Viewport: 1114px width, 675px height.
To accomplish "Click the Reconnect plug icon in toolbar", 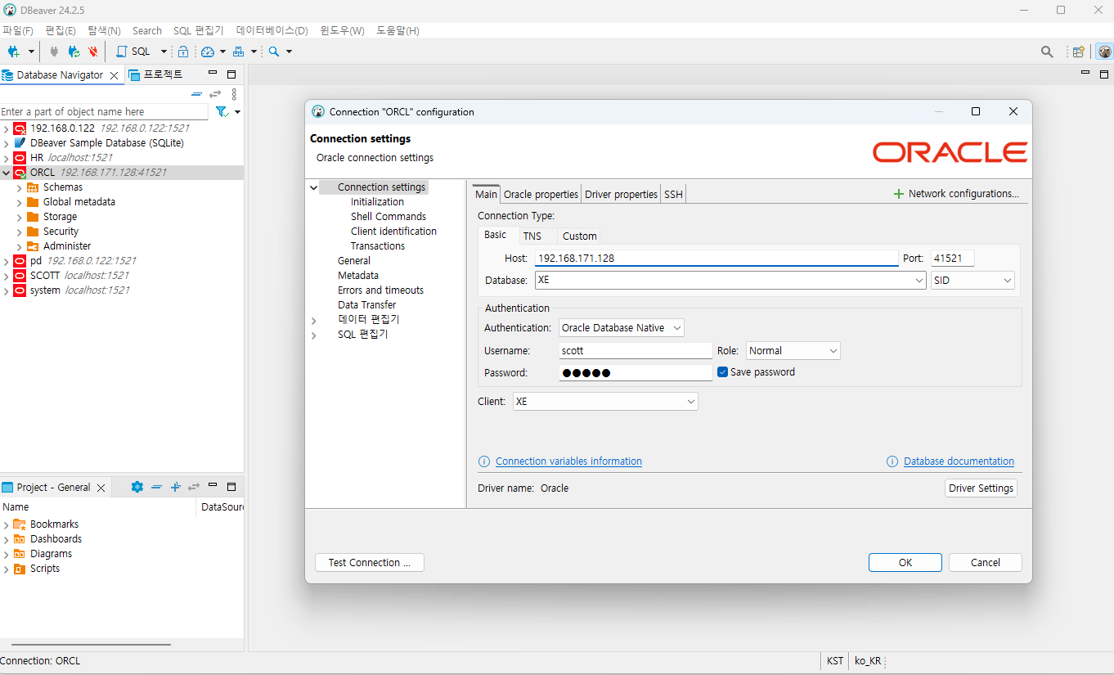I will coord(74,52).
